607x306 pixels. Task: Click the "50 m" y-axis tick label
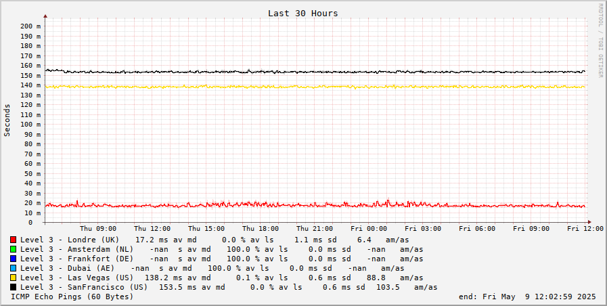click(32, 173)
